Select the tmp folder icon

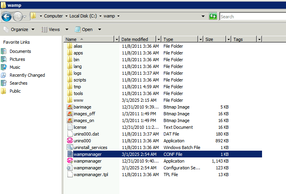(x=70, y=86)
